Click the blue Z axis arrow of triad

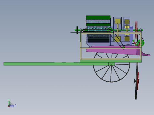(x=12, y=106)
